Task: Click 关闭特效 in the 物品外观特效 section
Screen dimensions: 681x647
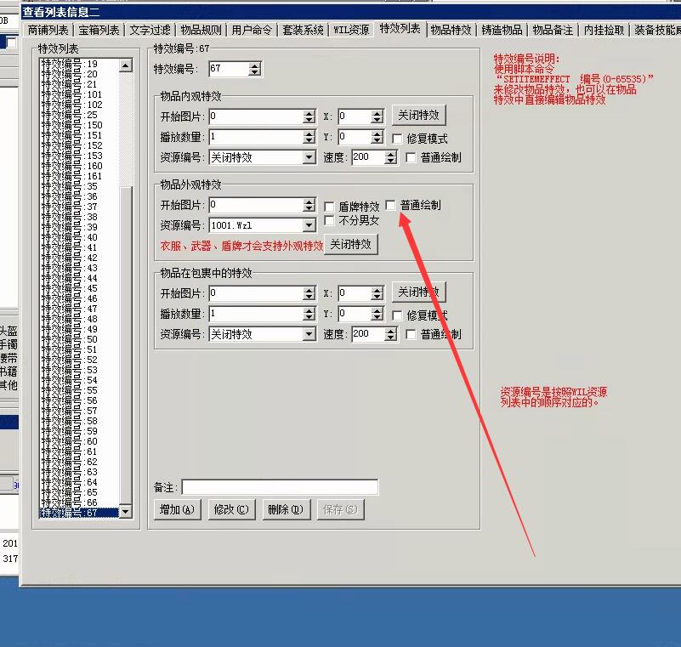Action: tap(351, 244)
